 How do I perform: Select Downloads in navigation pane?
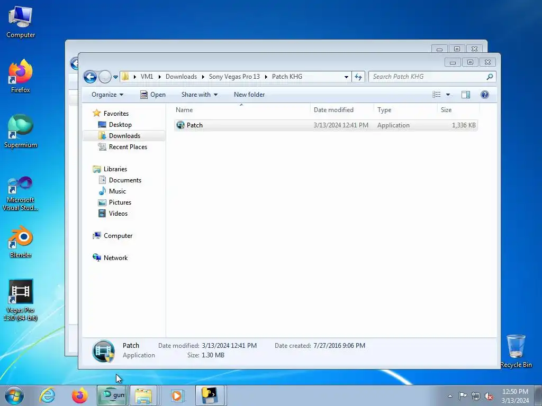tap(124, 136)
